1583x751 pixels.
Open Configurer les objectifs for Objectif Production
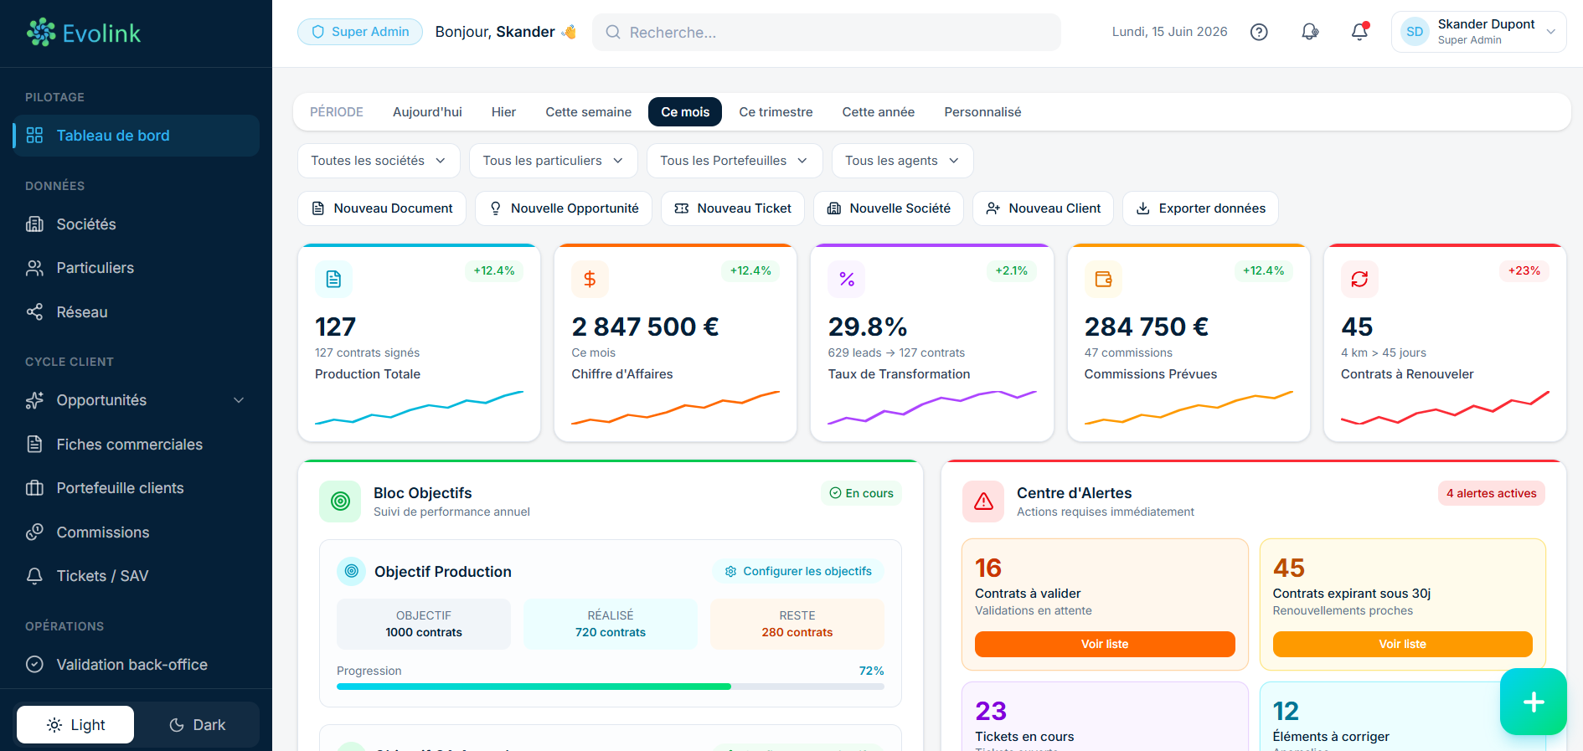pos(798,571)
